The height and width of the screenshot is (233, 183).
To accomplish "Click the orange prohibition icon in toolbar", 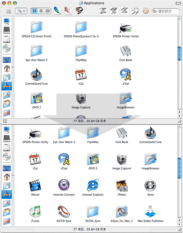I will 146,11.
